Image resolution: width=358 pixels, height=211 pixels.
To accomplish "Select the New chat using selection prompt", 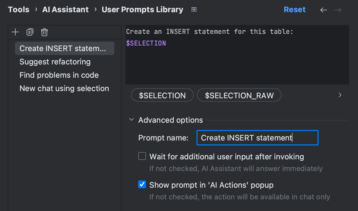I will (64, 88).
